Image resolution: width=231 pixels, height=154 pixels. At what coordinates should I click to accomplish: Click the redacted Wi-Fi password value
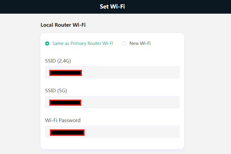click(67, 132)
